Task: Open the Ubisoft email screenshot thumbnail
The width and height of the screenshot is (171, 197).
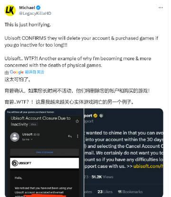Action: [x=44, y=153]
